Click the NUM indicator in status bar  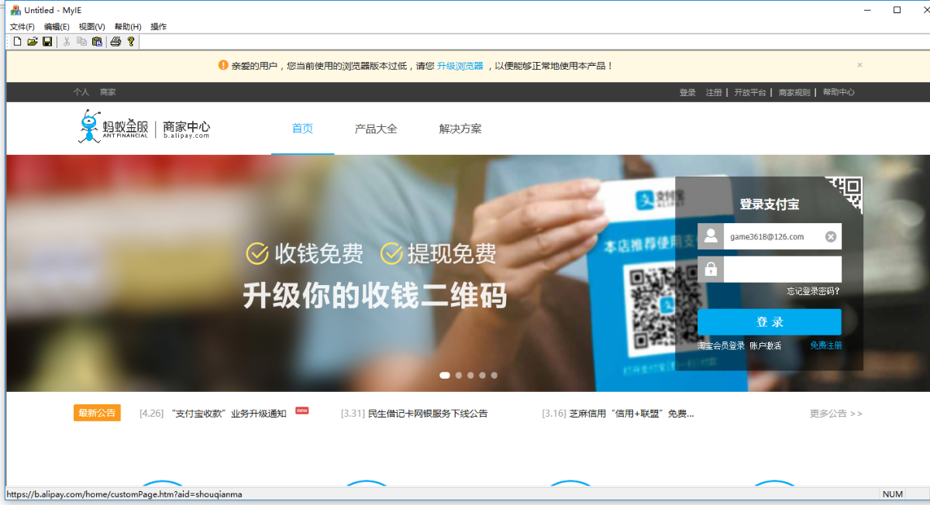893,494
